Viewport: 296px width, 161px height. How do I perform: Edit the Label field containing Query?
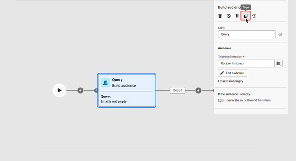[x=247, y=34]
